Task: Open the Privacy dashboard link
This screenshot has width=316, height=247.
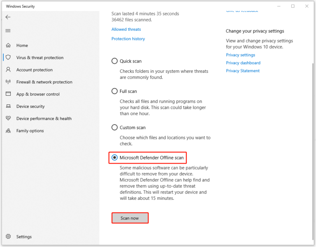Action: (243, 63)
